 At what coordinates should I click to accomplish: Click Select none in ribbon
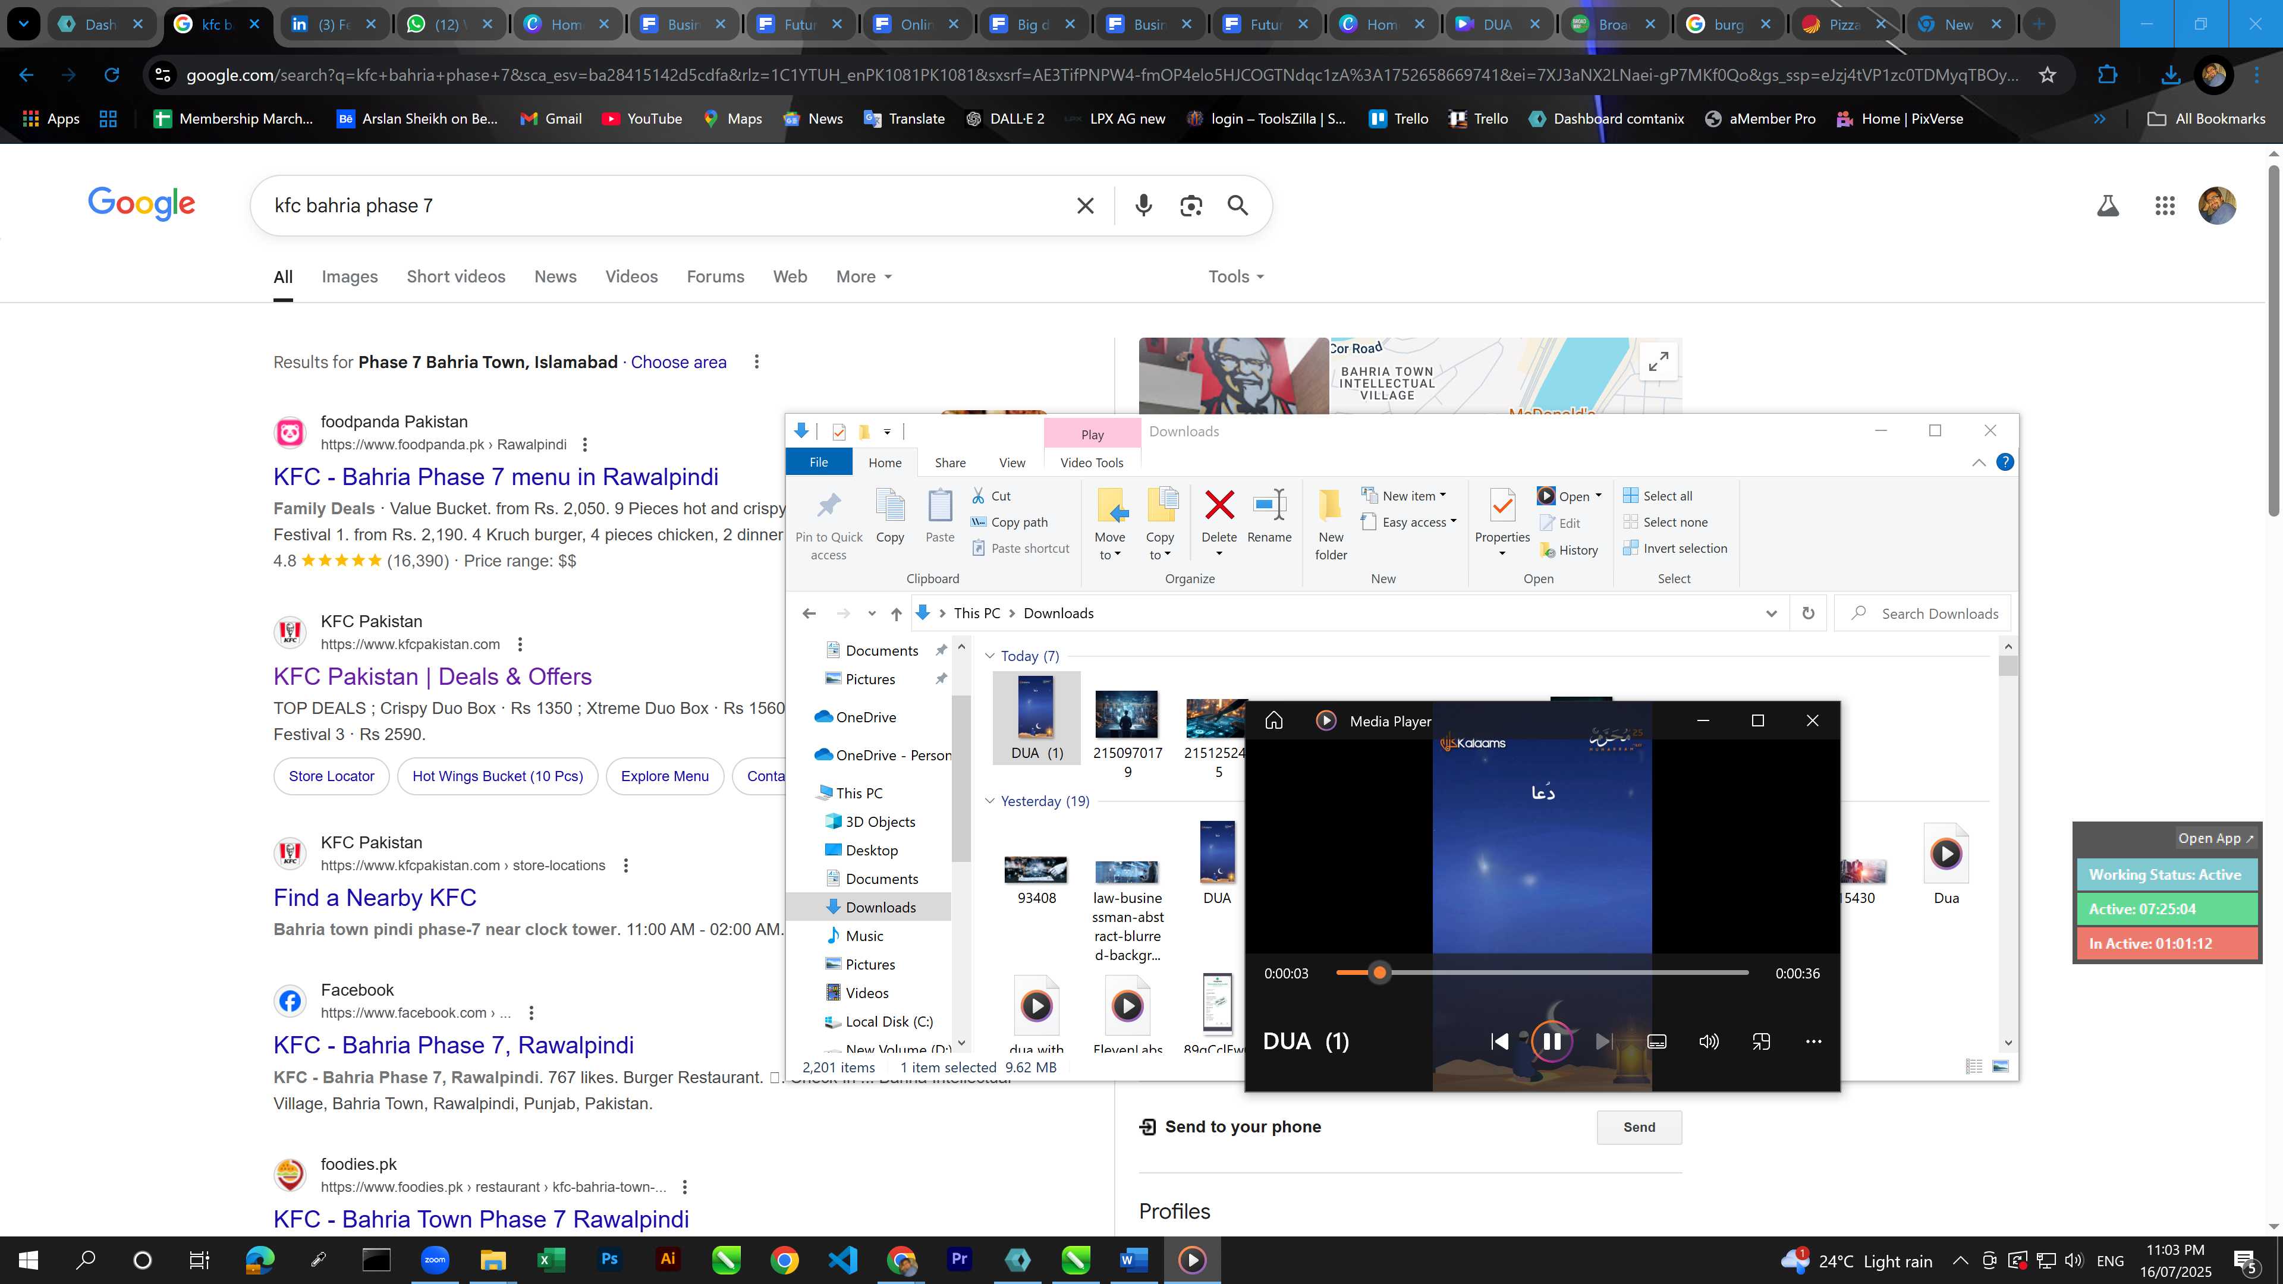(1665, 522)
